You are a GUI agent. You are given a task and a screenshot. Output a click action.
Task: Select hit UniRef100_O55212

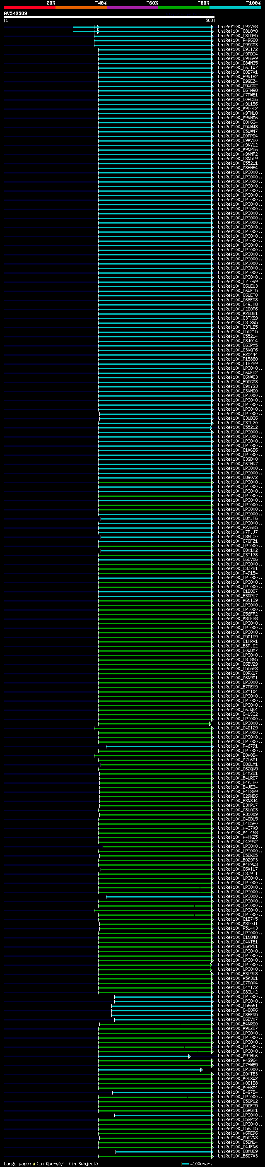(x=238, y=427)
